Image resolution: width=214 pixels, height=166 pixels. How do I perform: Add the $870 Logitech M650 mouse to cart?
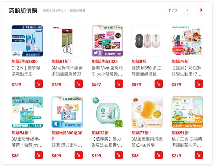pos(158,84)
